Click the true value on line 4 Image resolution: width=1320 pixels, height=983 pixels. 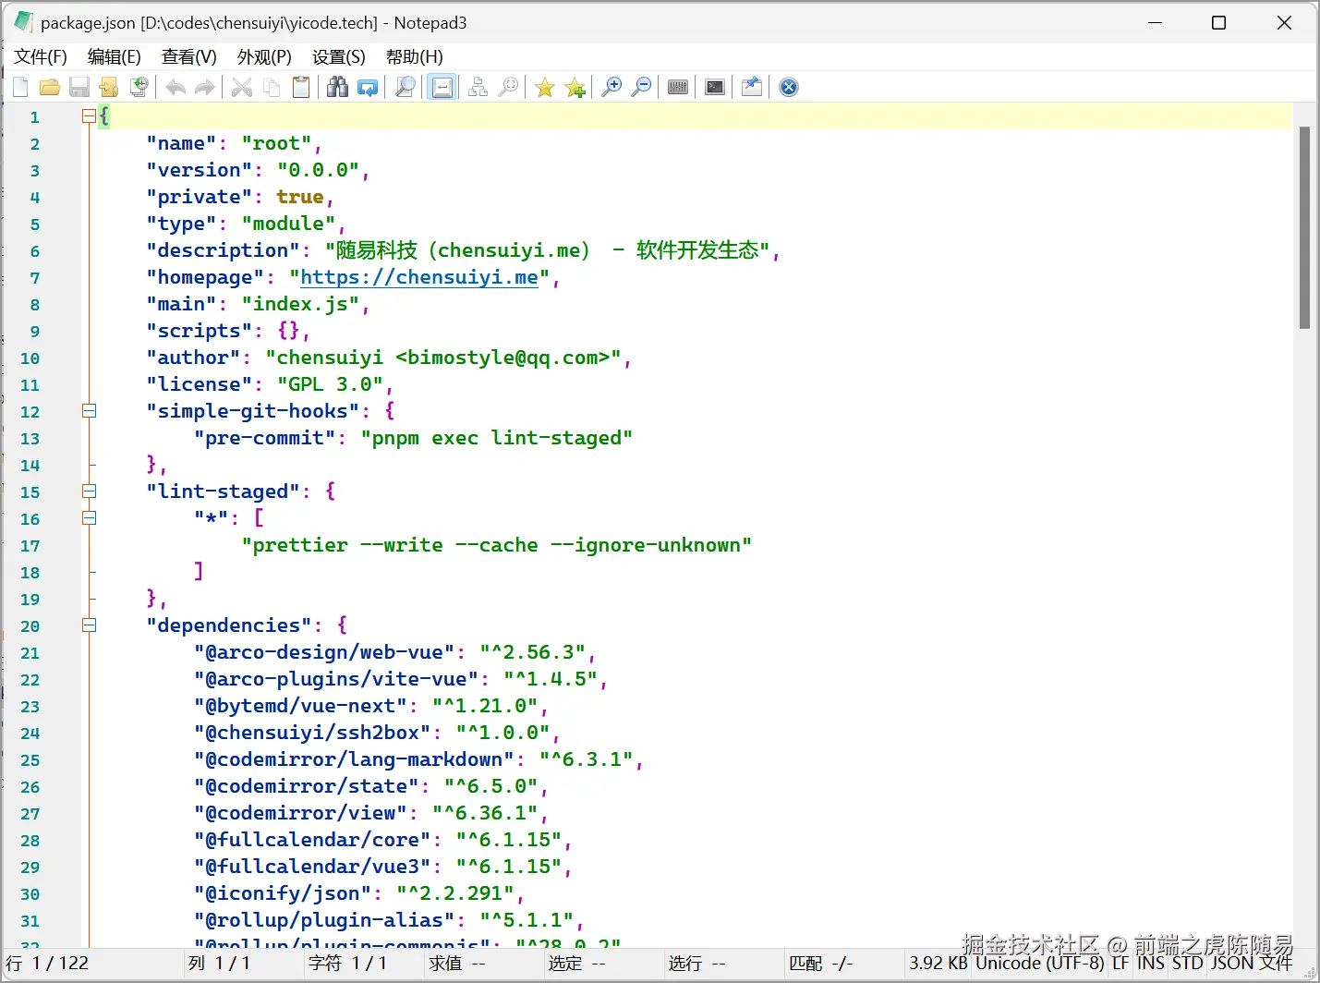[x=300, y=197]
